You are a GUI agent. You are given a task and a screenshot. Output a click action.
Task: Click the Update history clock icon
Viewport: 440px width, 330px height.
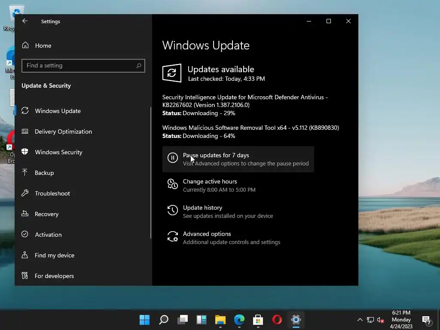[173, 210]
